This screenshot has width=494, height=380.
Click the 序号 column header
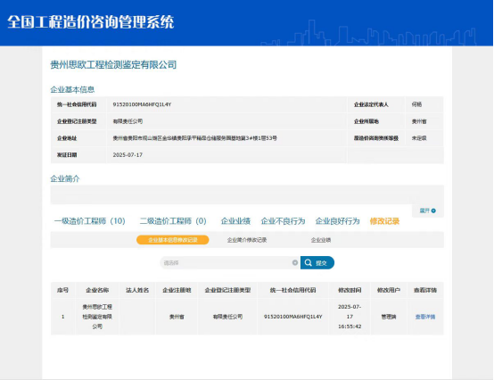coord(62,290)
